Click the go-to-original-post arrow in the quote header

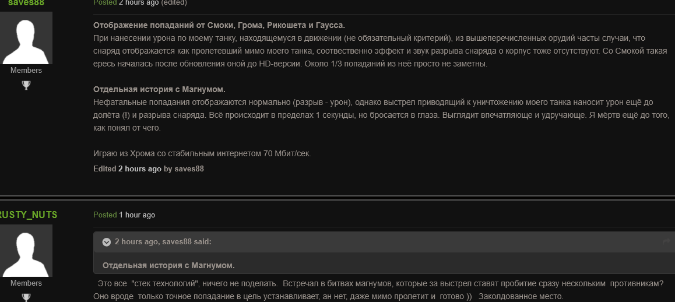pyautogui.click(x=666, y=242)
